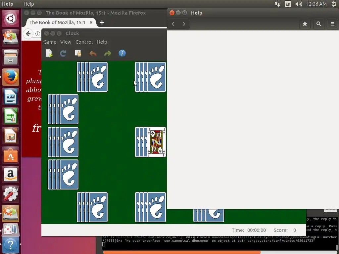This screenshot has width=339, height=254.
Task: Click the second Help menu in top panel
Action: point(28,4)
